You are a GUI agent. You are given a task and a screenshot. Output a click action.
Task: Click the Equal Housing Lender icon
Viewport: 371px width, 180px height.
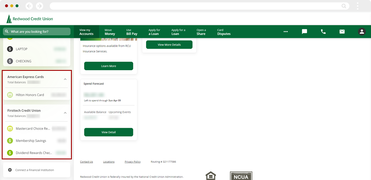(211, 176)
